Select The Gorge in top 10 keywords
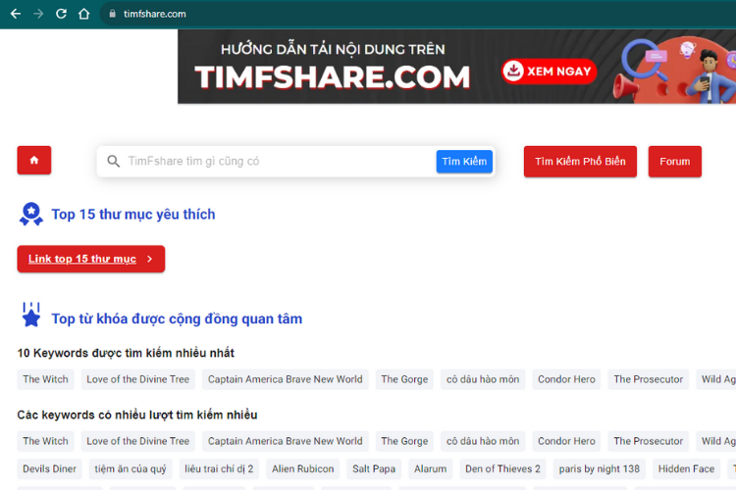This screenshot has width=736, height=490. pyautogui.click(x=404, y=379)
